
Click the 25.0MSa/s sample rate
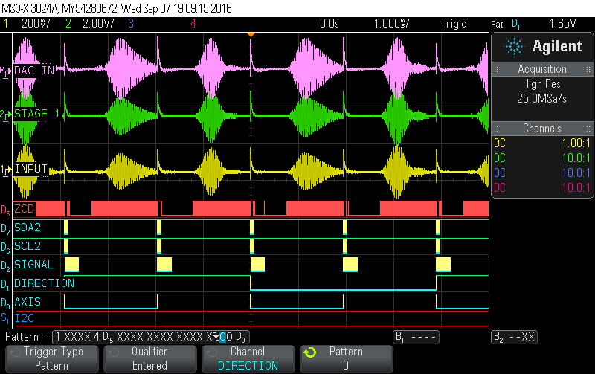(x=541, y=99)
